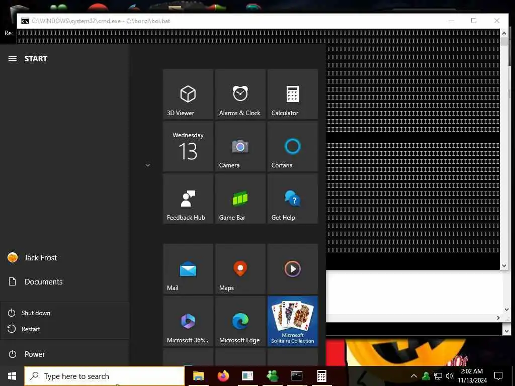Click the white window's right scroll arrow

click(x=498, y=318)
